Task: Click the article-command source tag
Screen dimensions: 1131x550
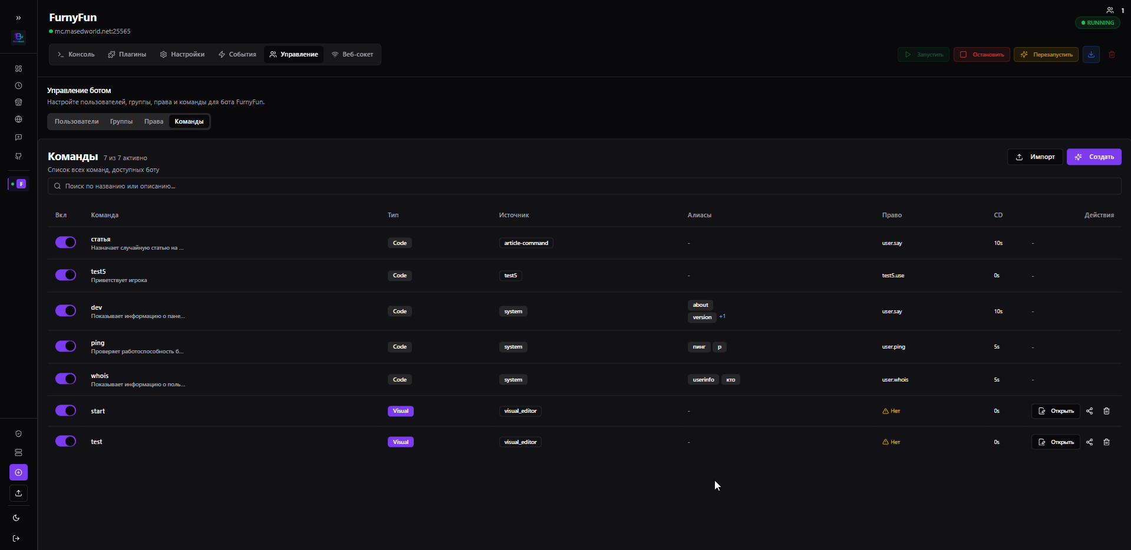Action: 526,243
